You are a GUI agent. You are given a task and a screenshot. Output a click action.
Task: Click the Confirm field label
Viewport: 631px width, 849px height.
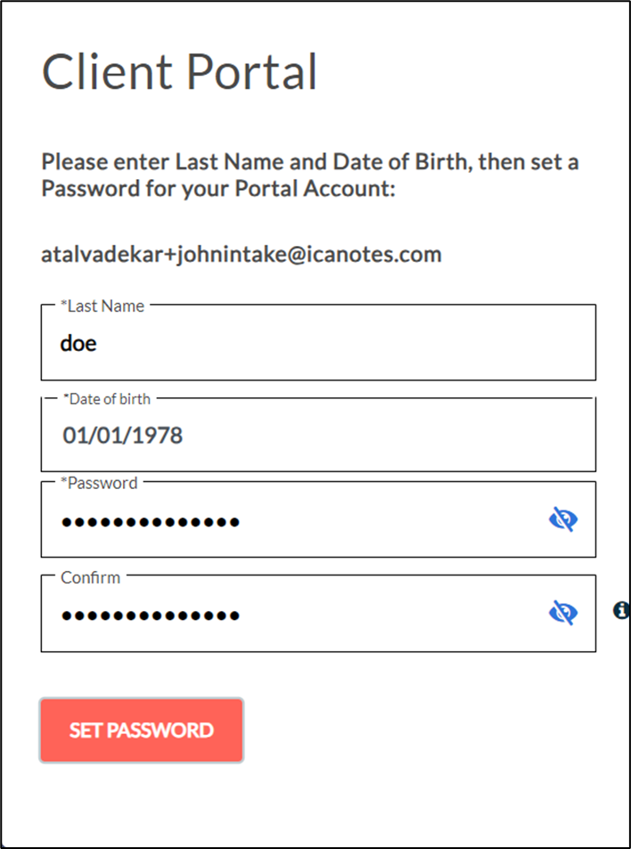coord(90,577)
